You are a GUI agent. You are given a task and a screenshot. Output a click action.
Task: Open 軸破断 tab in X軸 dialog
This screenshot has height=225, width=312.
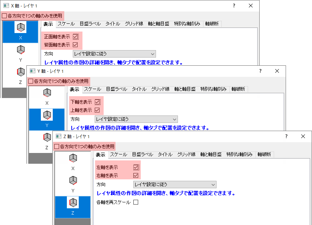click(212, 24)
